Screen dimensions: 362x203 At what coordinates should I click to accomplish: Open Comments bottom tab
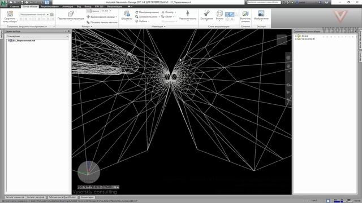[87, 197]
